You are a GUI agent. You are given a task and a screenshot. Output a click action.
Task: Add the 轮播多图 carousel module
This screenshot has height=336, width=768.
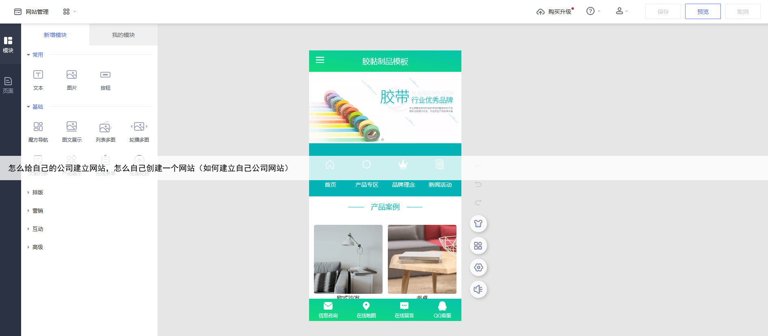click(x=139, y=127)
